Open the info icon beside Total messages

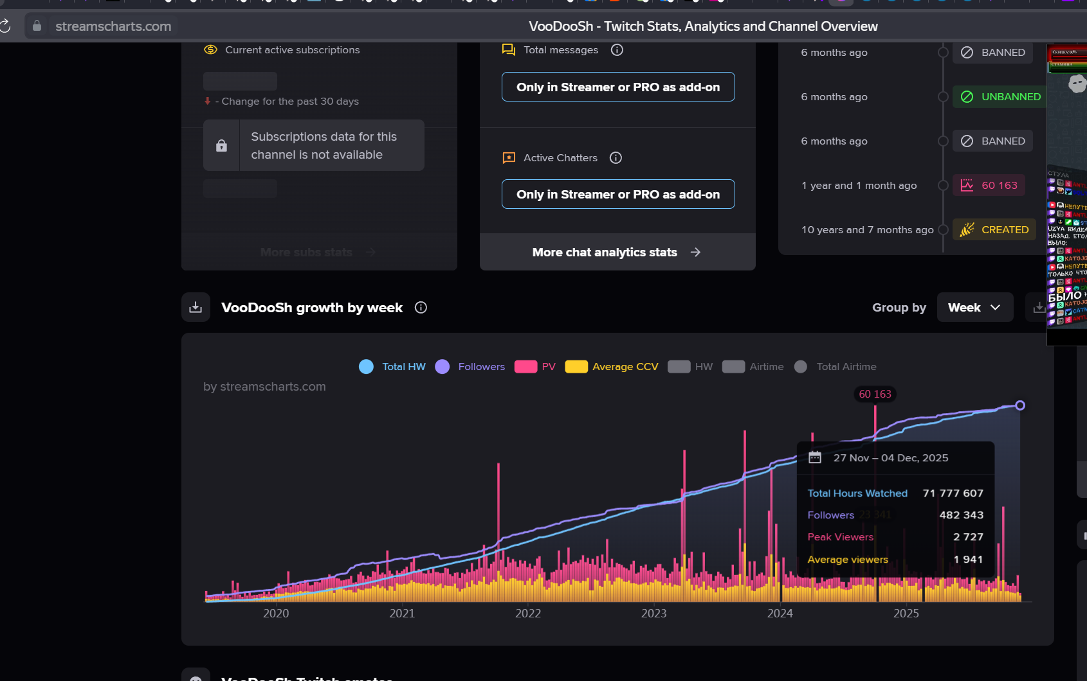click(617, 50)
